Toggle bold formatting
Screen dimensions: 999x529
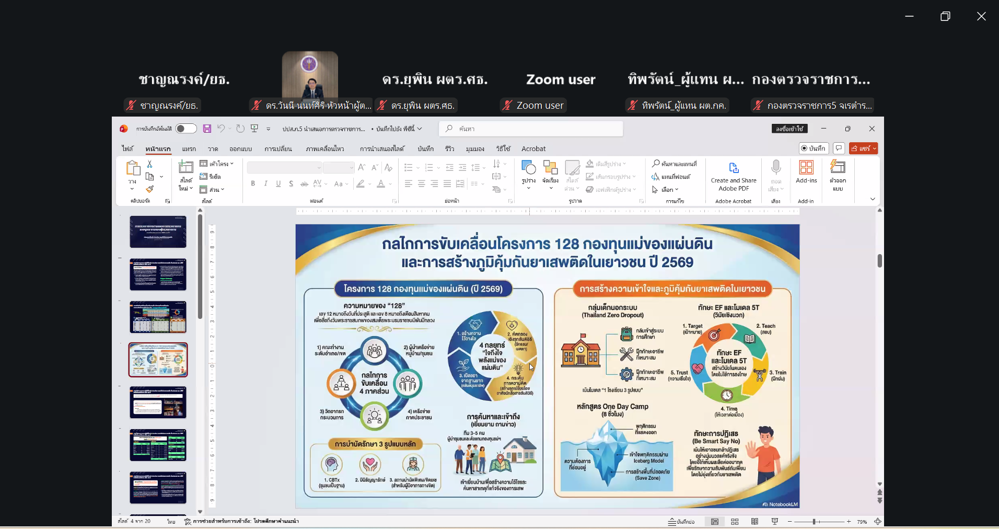click(253, 183)
